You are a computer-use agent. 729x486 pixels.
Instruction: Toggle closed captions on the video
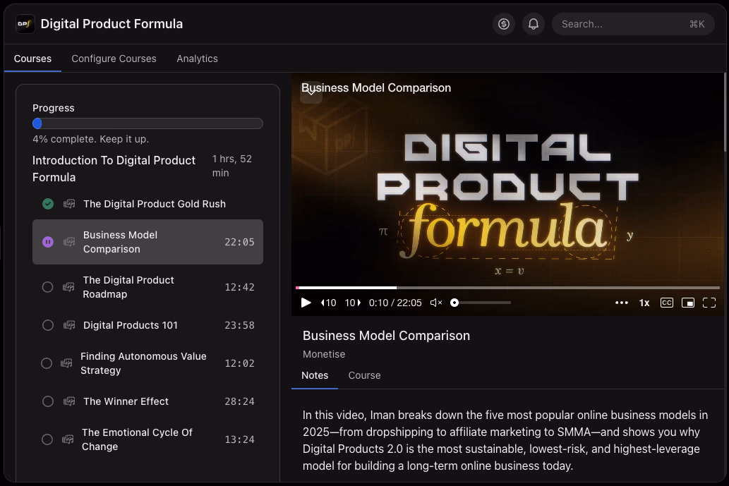coord(666,303)
